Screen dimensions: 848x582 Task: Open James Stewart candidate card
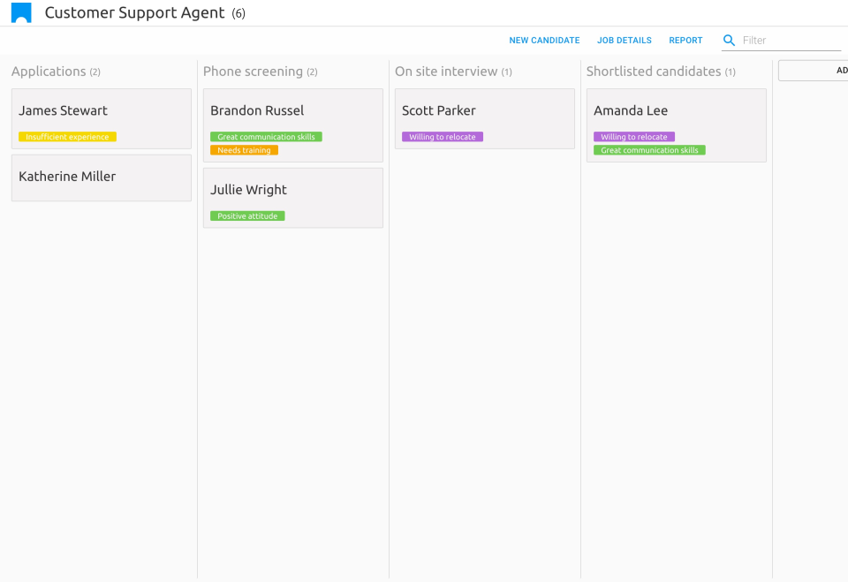pos(101,111)
